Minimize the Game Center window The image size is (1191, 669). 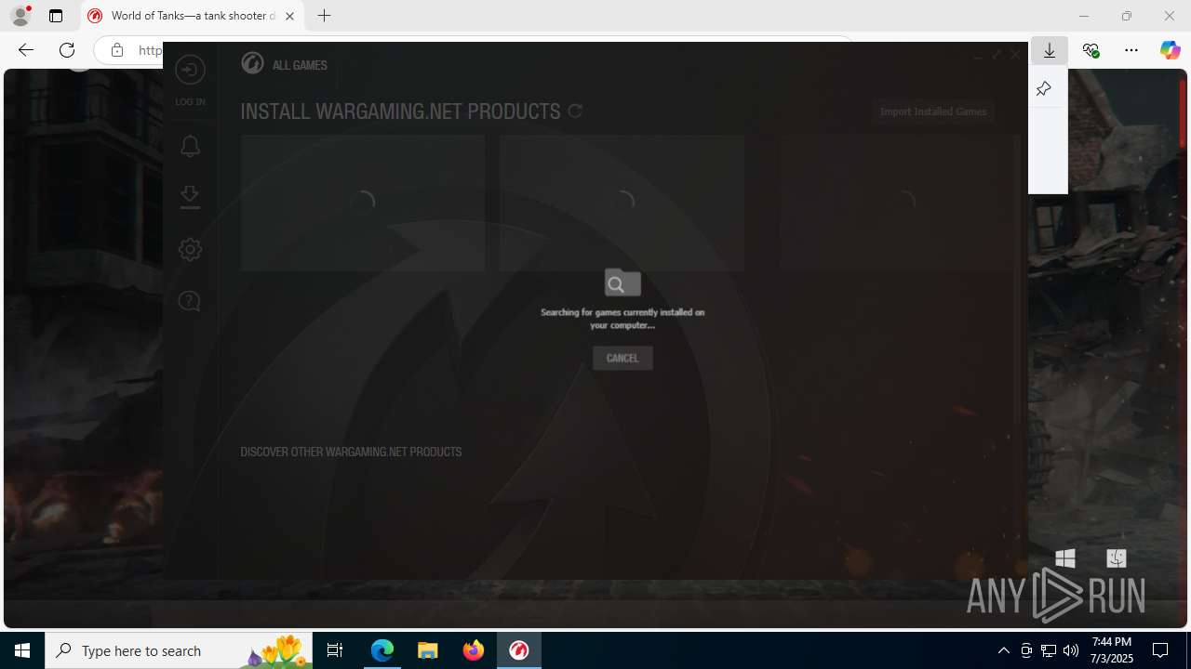[x=977, y=56]
